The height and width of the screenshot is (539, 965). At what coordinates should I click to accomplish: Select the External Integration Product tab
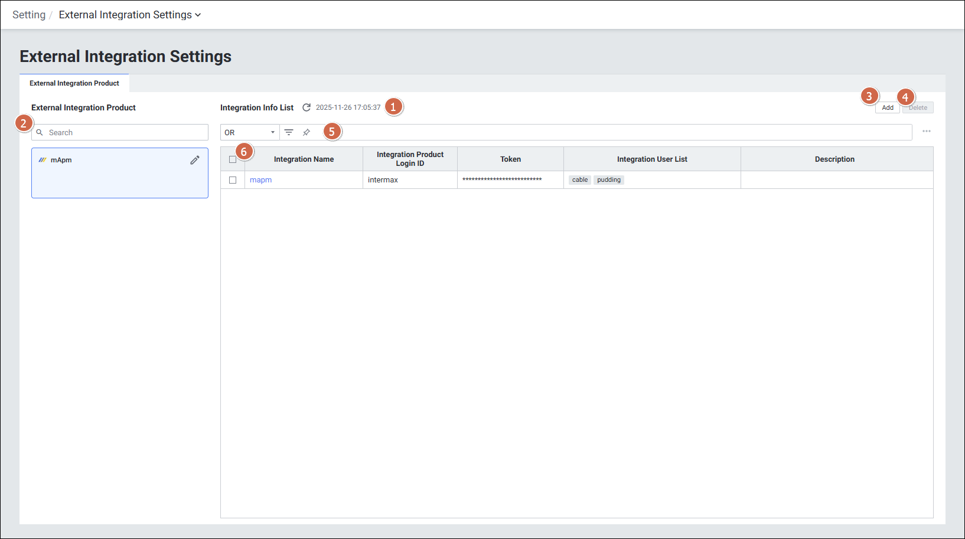click(x=74, y=83)
